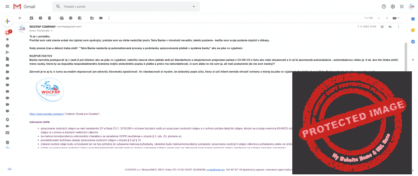Open Hangouts contacts icon in sidebar

7,120
